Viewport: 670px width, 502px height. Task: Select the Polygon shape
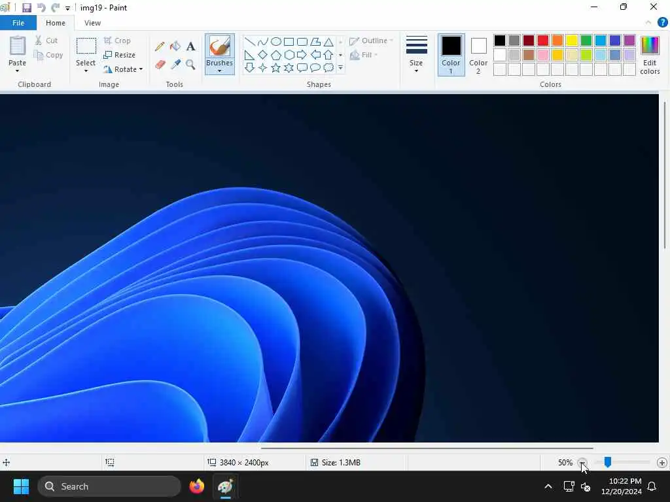(x=315, y=42)
